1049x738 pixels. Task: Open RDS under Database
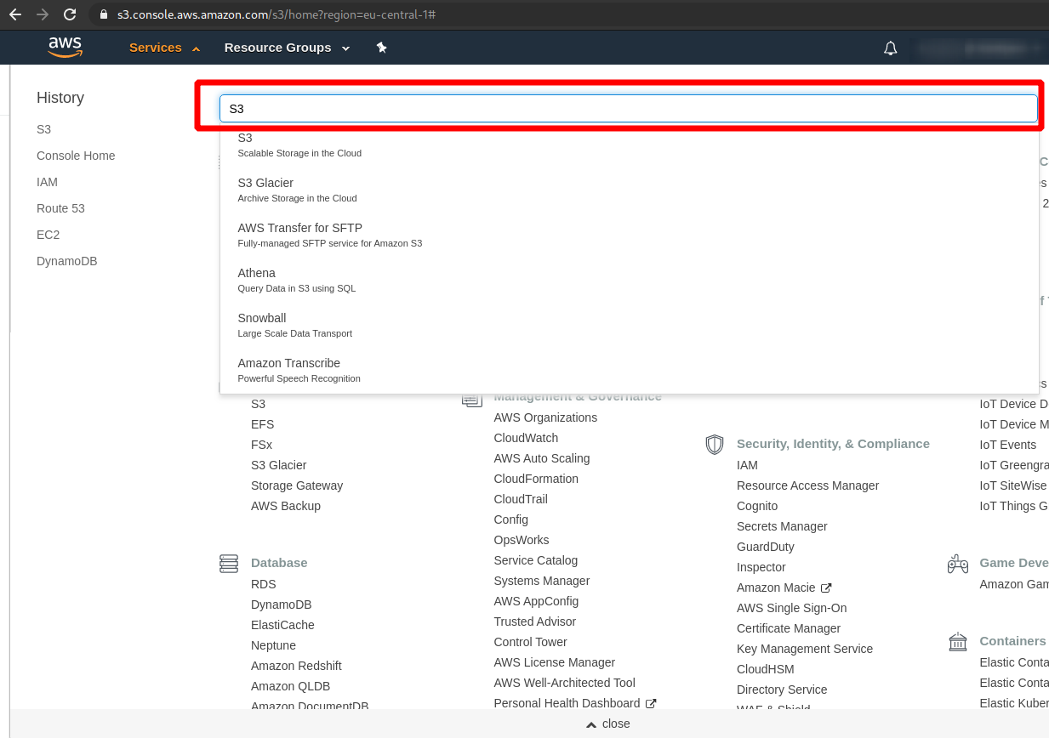(x=263, y=584)
